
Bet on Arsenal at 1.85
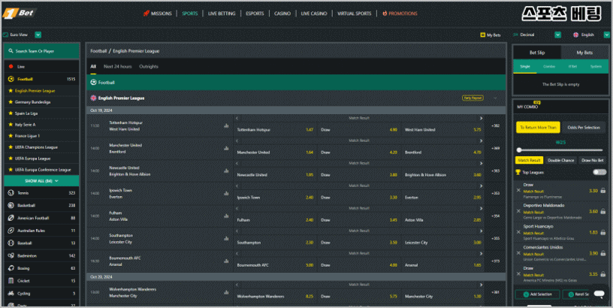pyautogui.click(x=443, y=265)
